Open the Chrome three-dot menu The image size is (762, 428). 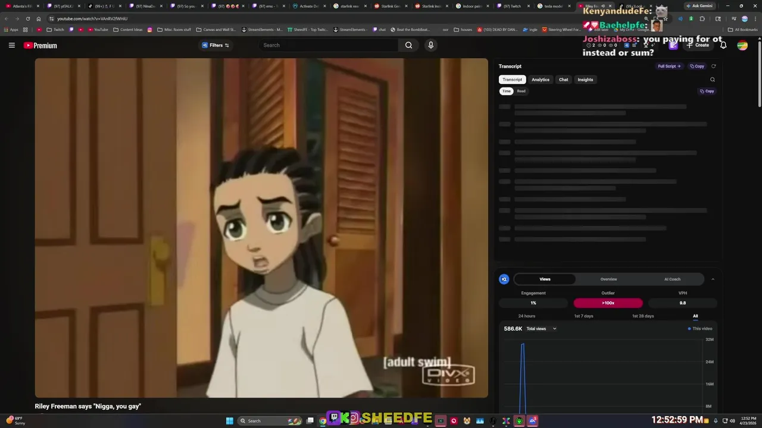(754, 18)
